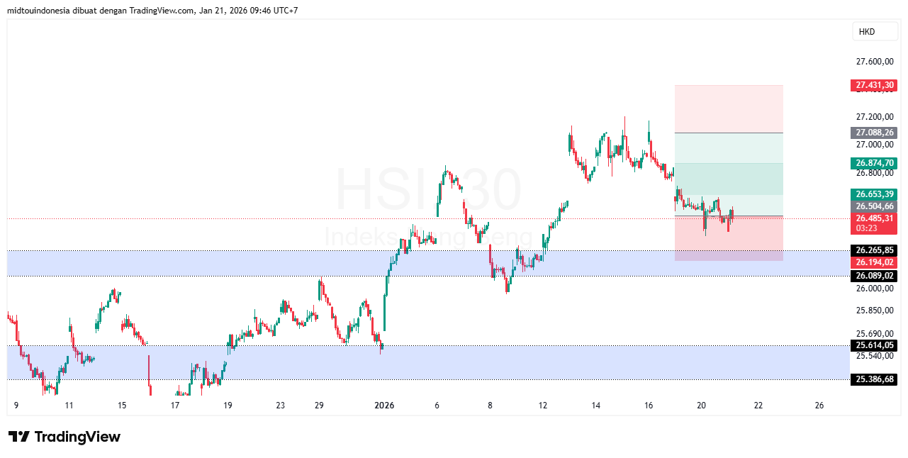Click the TradingView logo at bottom left
Viewport: 908px width, 458px height.
65,437
